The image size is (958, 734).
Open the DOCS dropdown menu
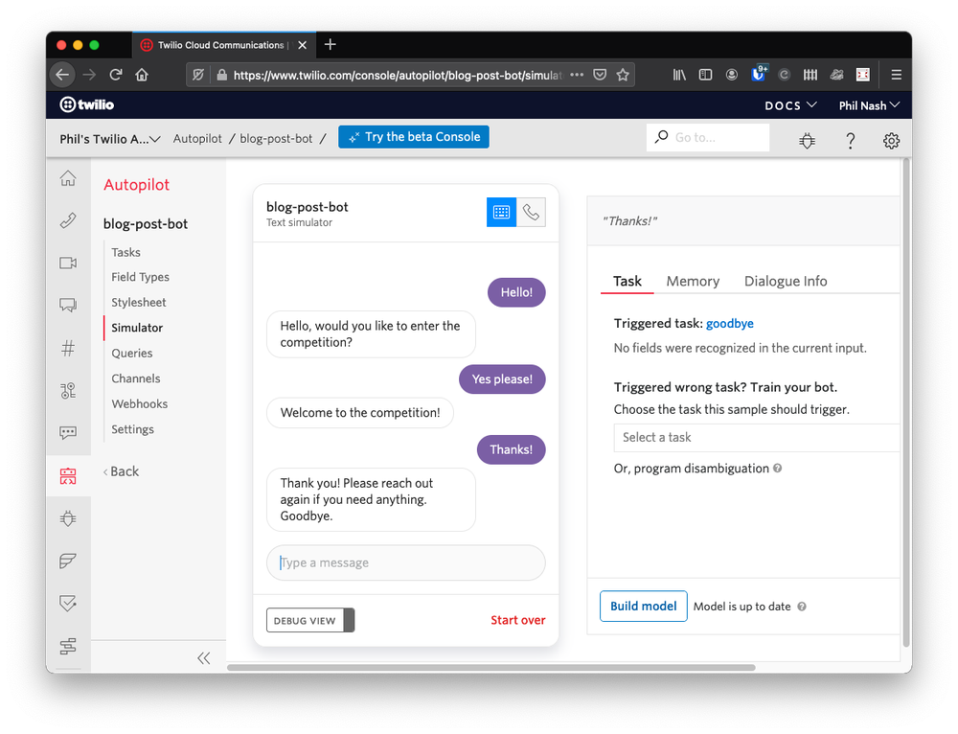pyautogui.click(x=790, y=105)
